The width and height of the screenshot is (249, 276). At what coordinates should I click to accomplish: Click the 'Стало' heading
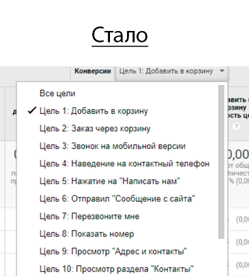pos(120,35)
